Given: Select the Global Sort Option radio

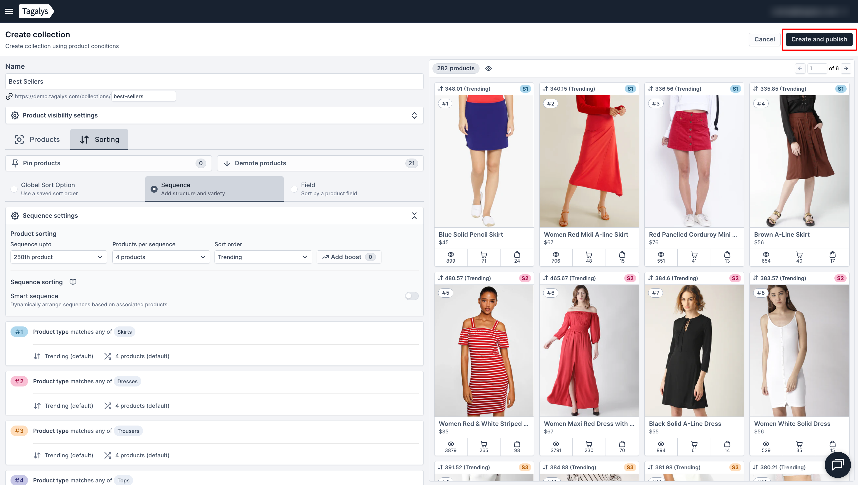Looking at the screenshot, I should click(x=14, y=189).
